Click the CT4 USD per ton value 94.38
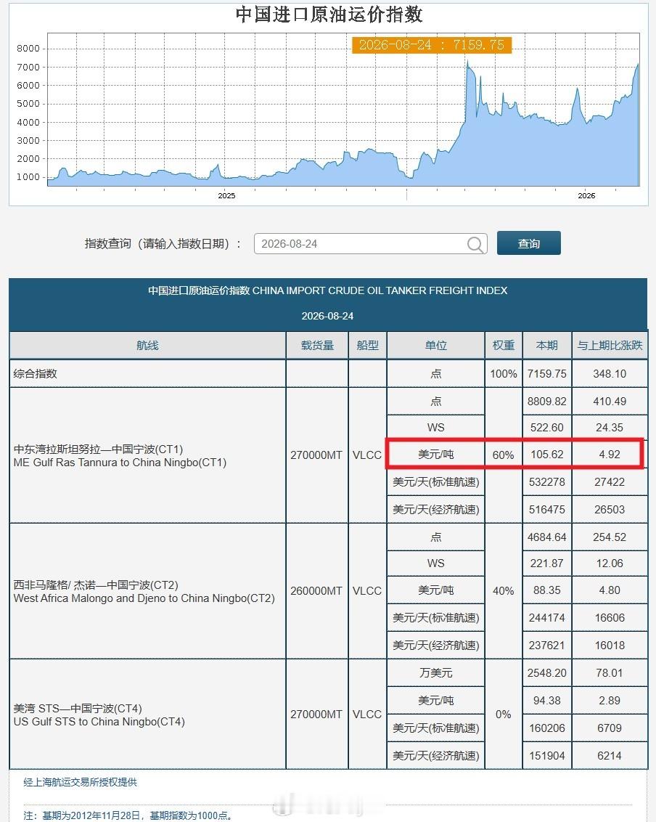This screenshot has height=822, width=656. pos(547,701)
